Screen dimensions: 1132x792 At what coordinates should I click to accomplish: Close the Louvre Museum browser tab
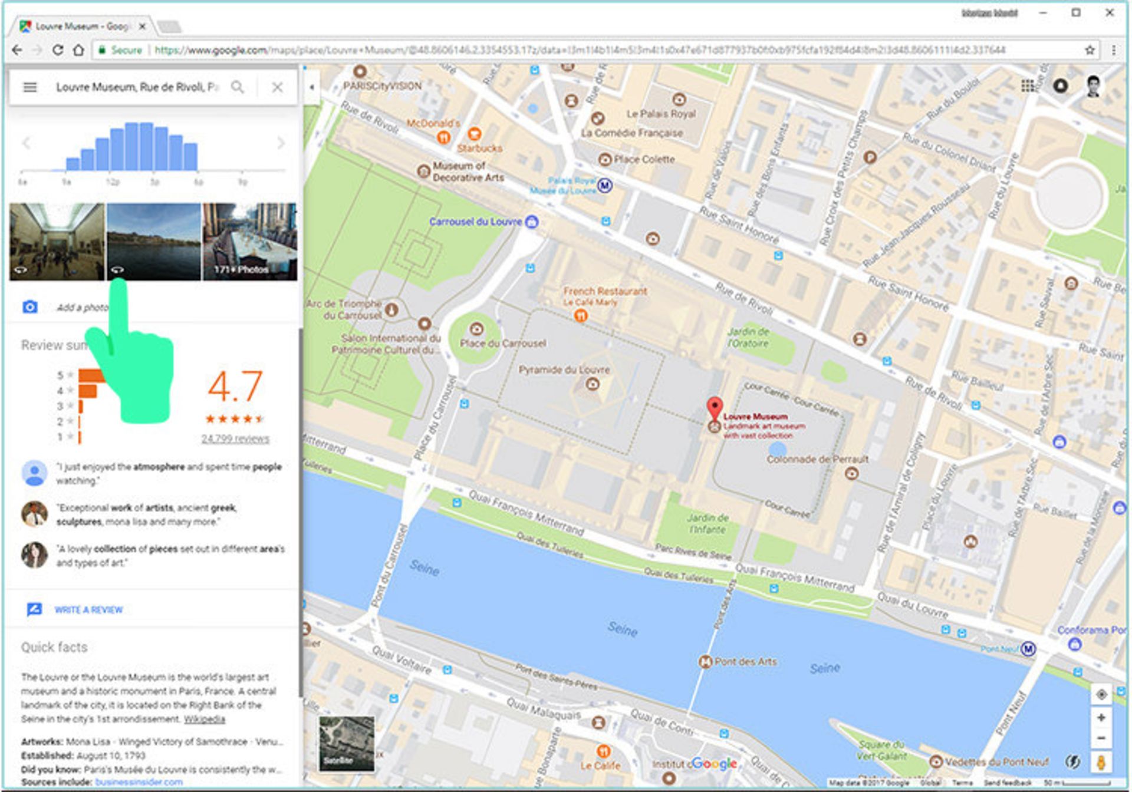(x=142, y=27)
